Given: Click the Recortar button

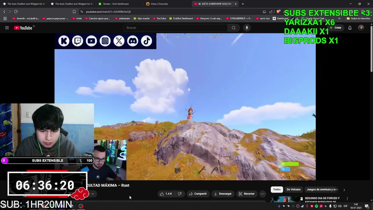Looking at the screenshot, I should pos(247,194).
